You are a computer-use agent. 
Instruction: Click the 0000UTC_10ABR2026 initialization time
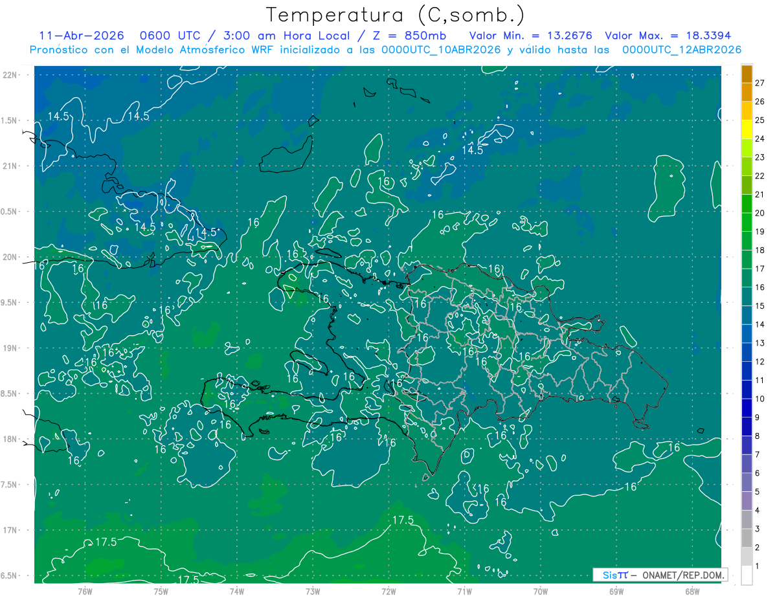point(441,50)
